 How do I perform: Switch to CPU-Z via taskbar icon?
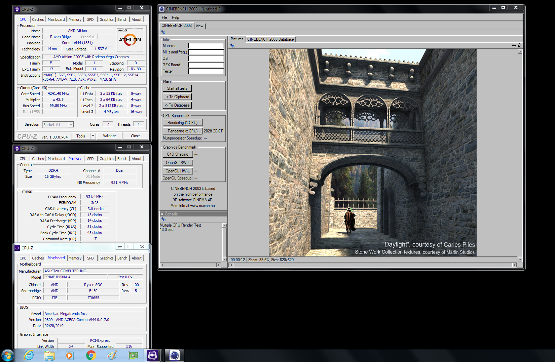click(152, 355)
